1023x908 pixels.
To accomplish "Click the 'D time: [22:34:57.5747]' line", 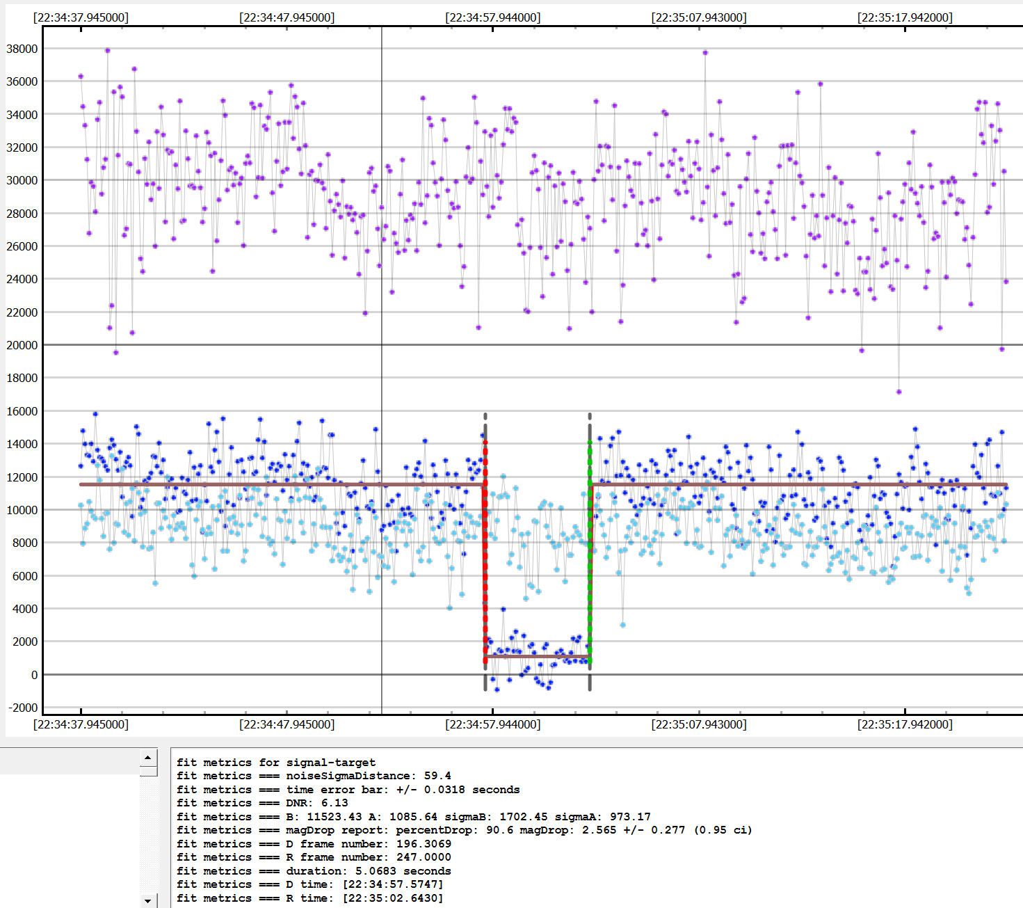I will coord(310,884).
